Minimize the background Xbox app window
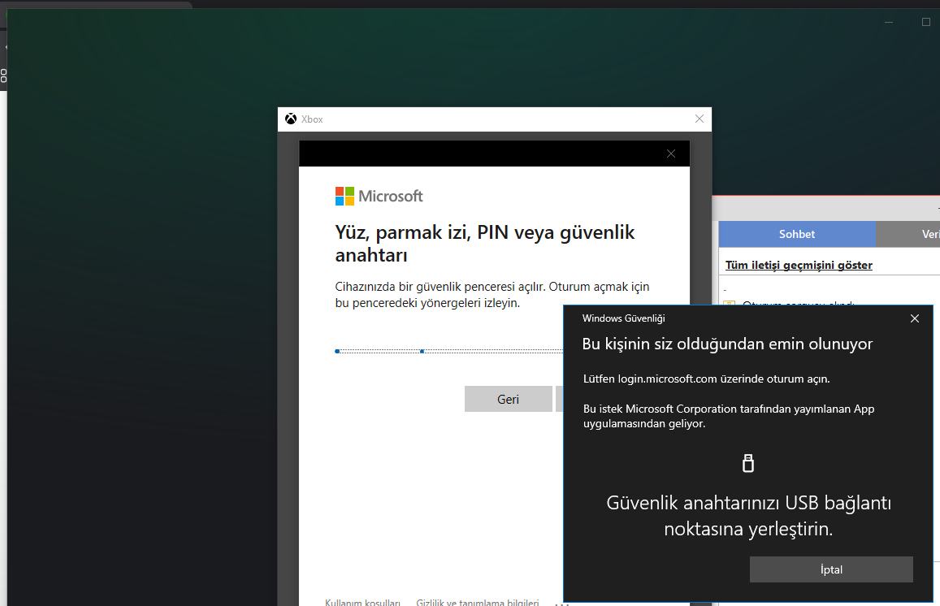Screen dimensions: 940x606 [889, 22]
